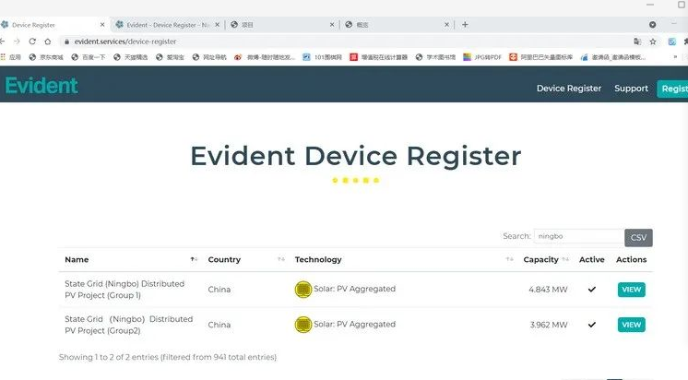Focus the Search field containing 'ningbo'

(x=578, y=236)
